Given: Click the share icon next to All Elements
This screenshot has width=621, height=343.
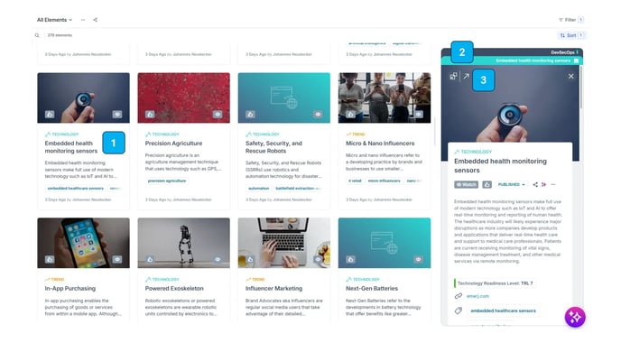Looking at the screenshot, I should (x=95, y=20).
